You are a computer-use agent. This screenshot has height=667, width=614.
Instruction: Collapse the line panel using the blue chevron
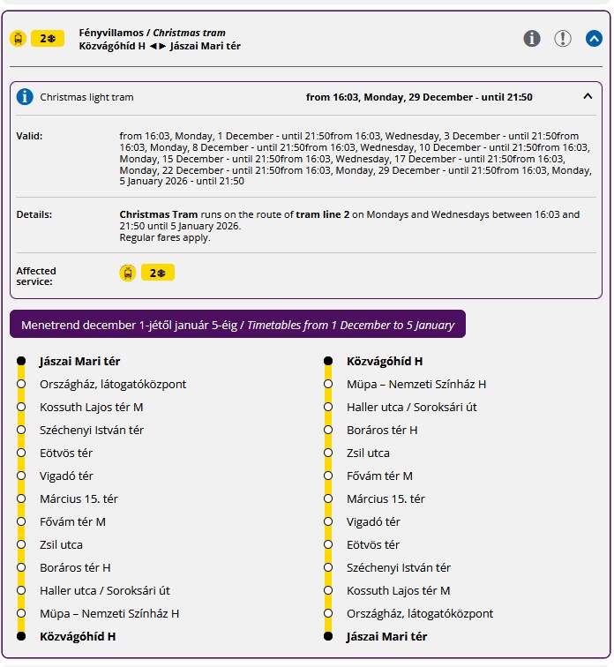coord(594,38)
